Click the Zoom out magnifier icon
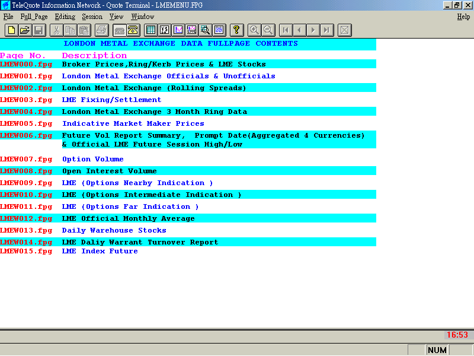The height and width of the screenshot is (356, 474). coord(268,30)
